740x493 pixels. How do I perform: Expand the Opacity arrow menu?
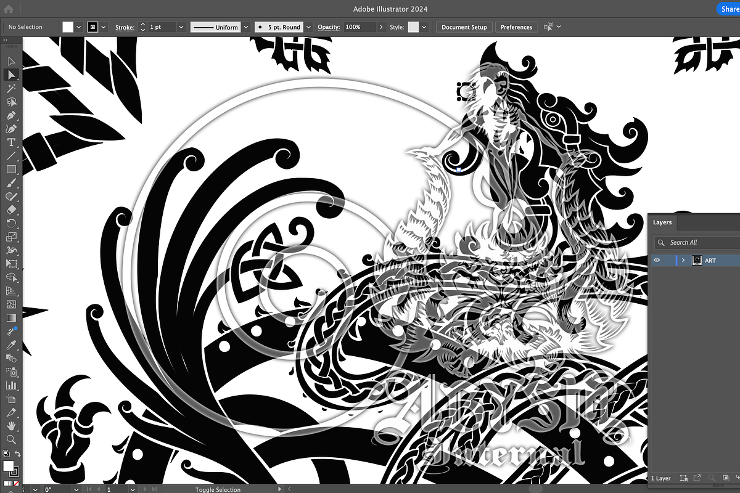382,27
